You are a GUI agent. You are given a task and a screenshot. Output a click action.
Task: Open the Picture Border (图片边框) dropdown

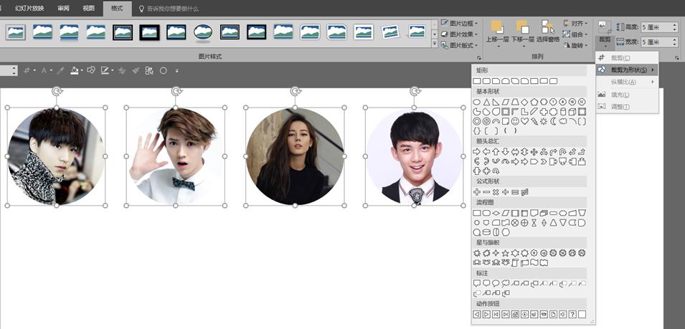[x=460, y=23]
